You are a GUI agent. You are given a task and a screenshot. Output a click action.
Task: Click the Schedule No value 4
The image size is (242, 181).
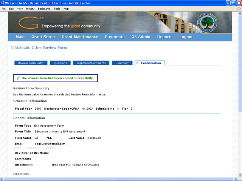(118, 109)
